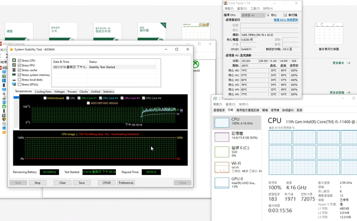Switch to the Unified tab

96,91
